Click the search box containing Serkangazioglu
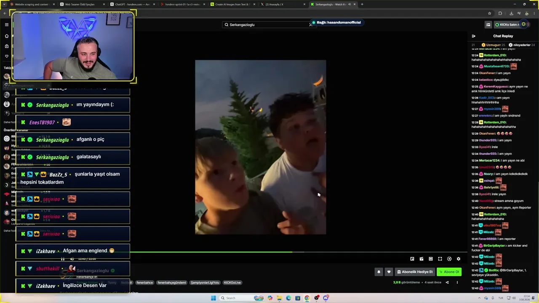This screenshot has width=539, height=303. point(269,25)
